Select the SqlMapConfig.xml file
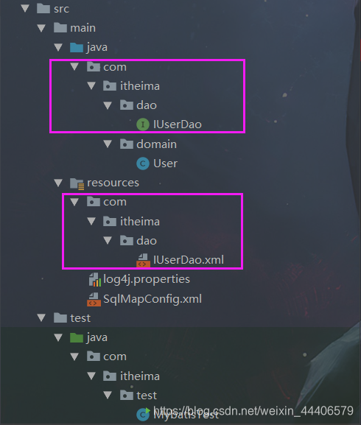 [x=144, y=299]
